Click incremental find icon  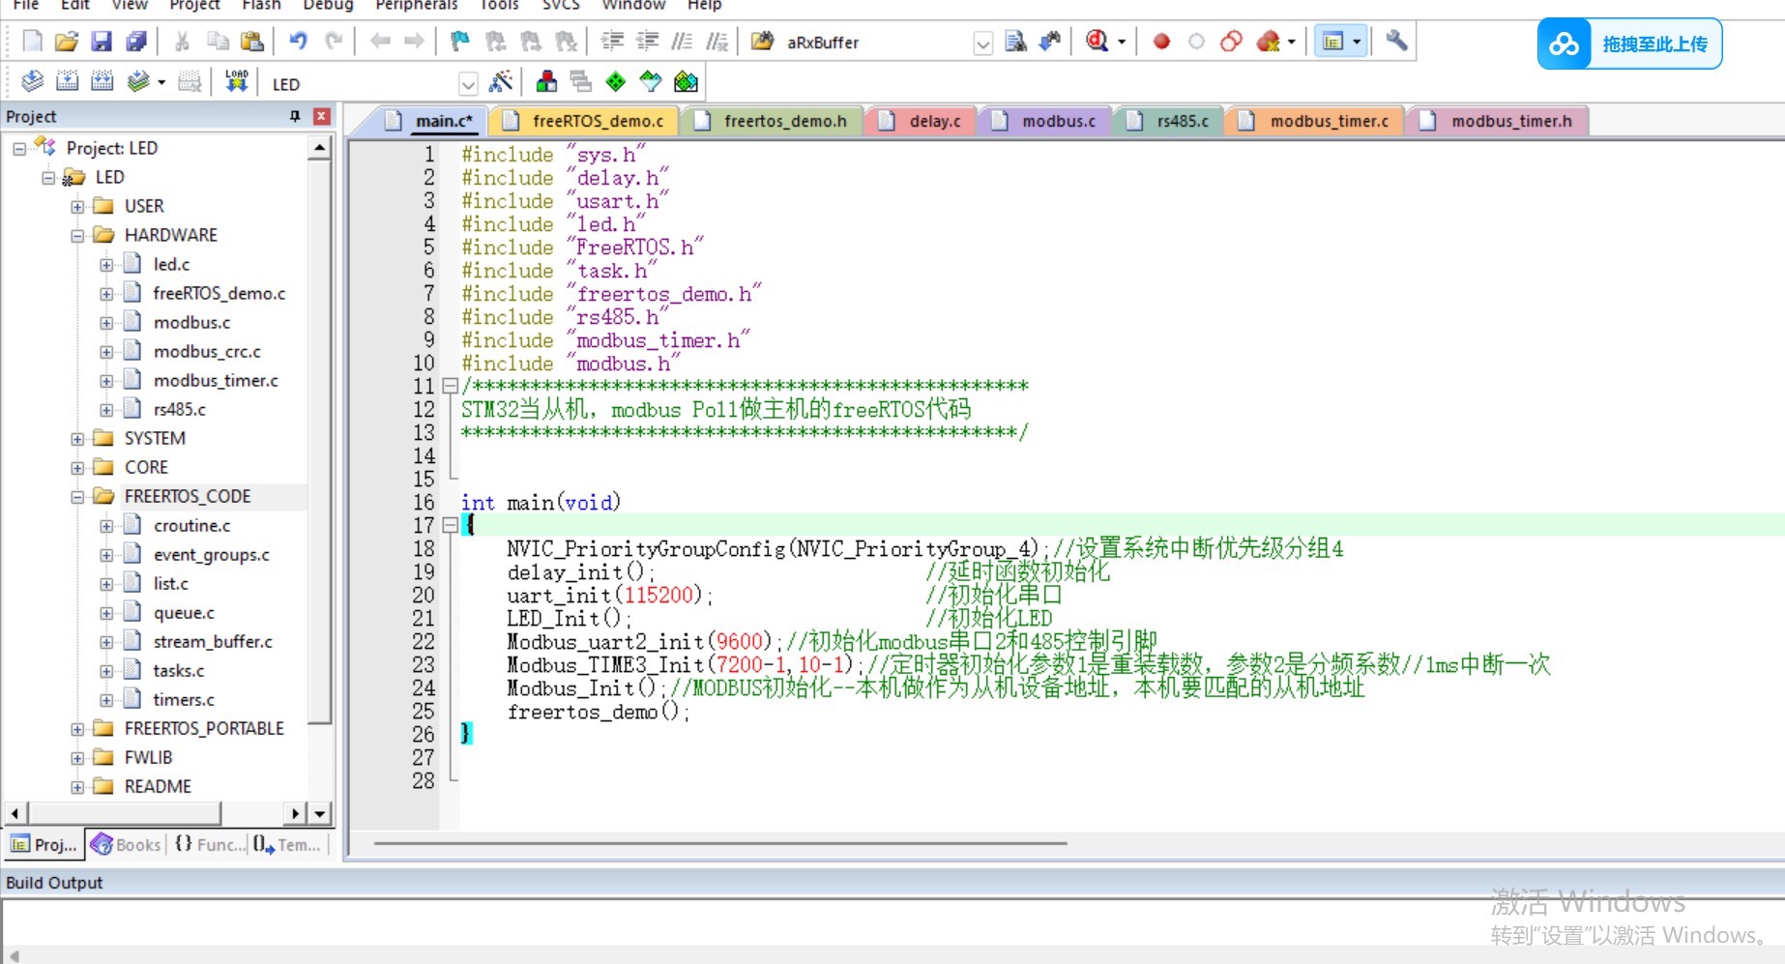(x=1050, y=42)
